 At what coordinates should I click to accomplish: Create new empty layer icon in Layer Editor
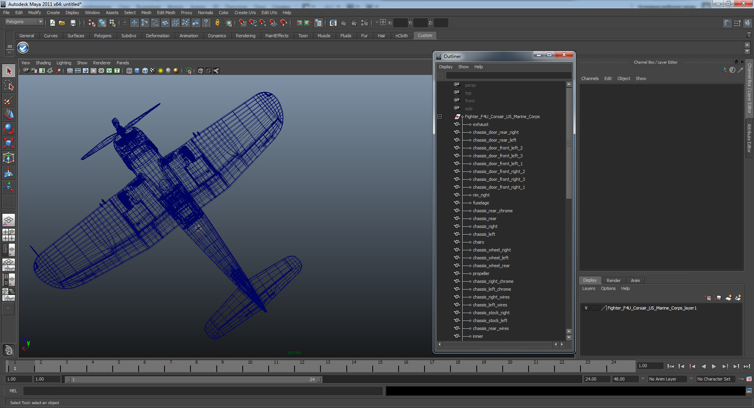[728, 298]
